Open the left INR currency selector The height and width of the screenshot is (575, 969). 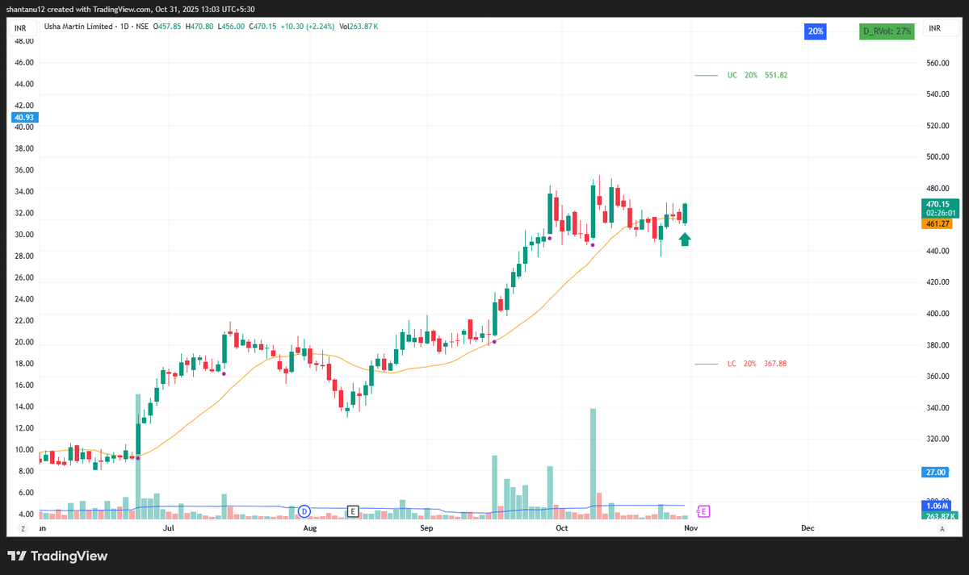pyautogui.click(x=21, y=29)
